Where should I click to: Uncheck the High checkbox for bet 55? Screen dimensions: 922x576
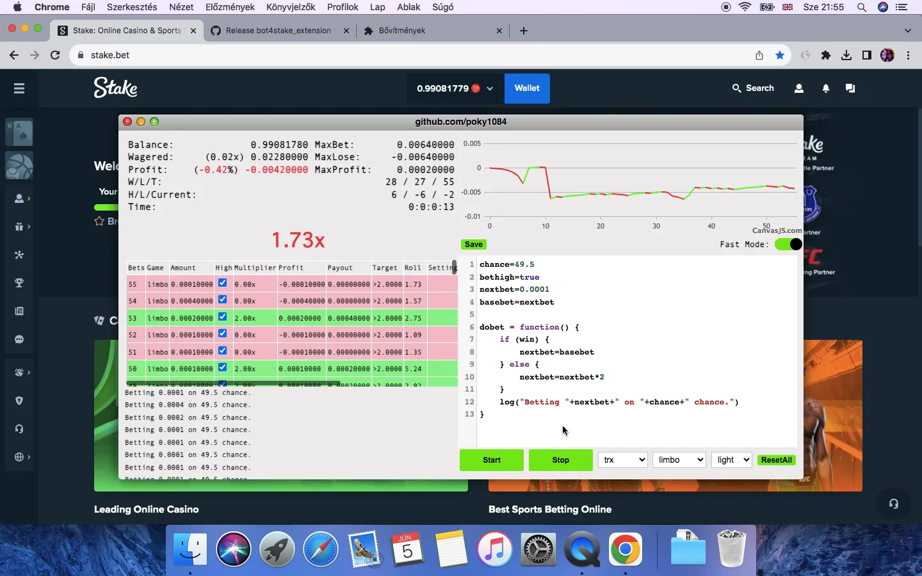[x=222, y=283]
